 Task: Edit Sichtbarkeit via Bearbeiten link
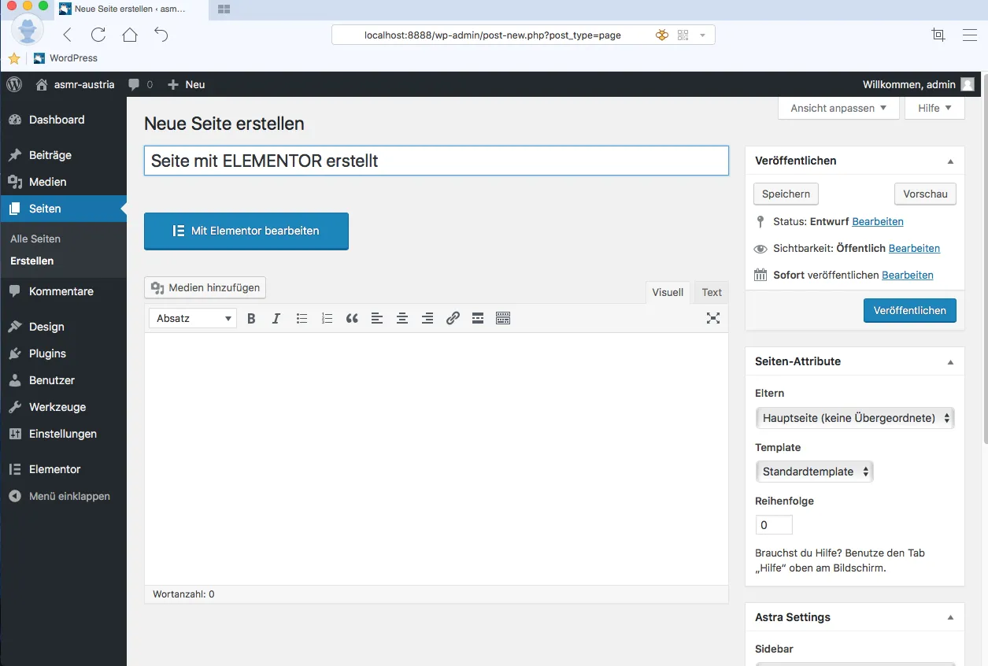pos(914,248)
